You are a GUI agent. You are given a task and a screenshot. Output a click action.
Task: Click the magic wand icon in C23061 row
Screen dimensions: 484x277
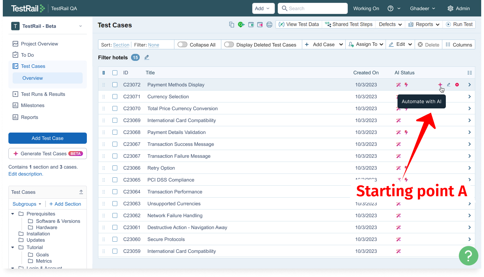point(398,227)
